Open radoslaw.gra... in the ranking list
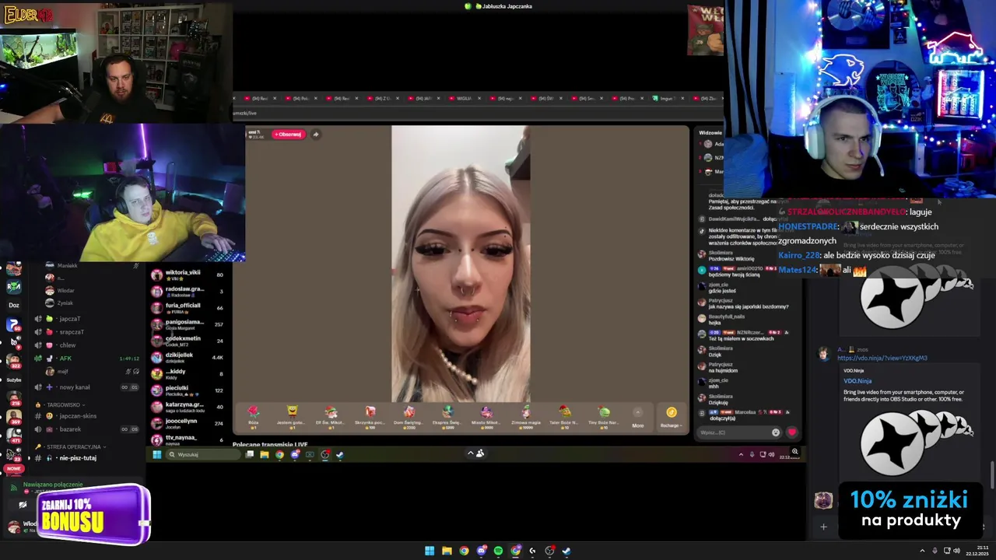996x560 pixels. tap(187, 291)
